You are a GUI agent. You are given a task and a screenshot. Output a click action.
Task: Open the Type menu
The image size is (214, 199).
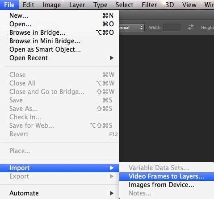(x=101, y=5)
